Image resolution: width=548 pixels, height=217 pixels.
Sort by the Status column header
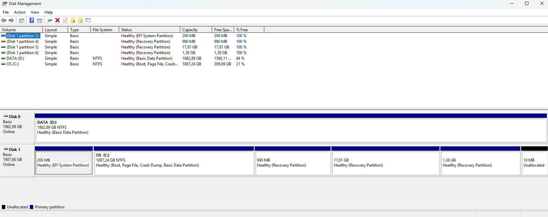(149, 30)
